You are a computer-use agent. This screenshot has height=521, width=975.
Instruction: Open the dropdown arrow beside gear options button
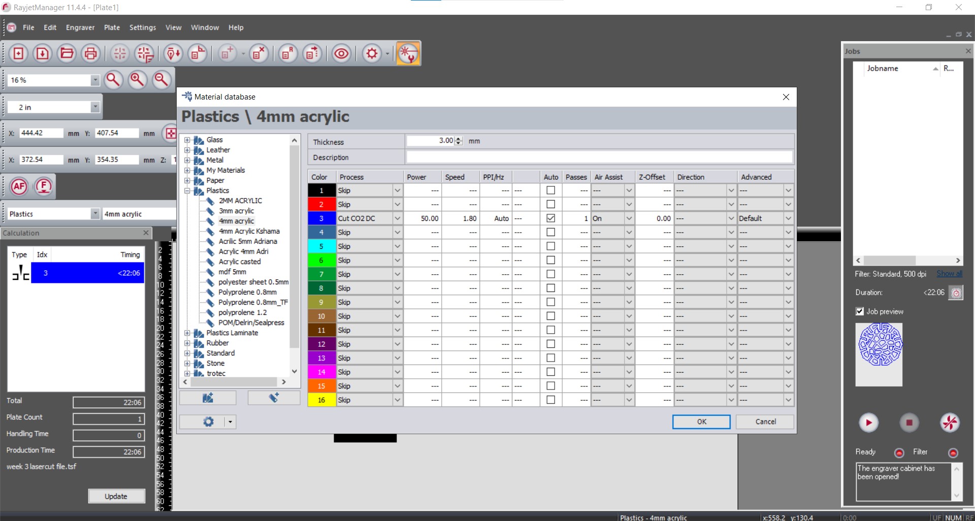coord(231,422)
